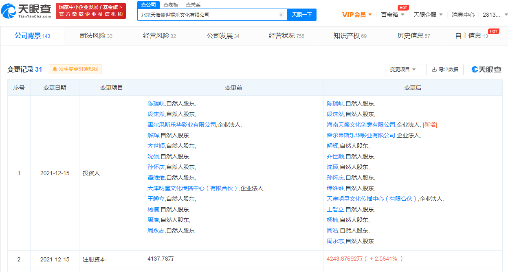Open the 公司背景 tab
The image size is (508, 272).
(33, 36)
